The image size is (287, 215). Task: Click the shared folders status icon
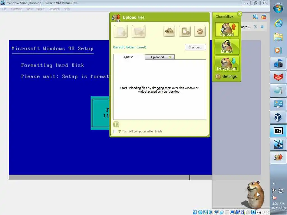227,212
